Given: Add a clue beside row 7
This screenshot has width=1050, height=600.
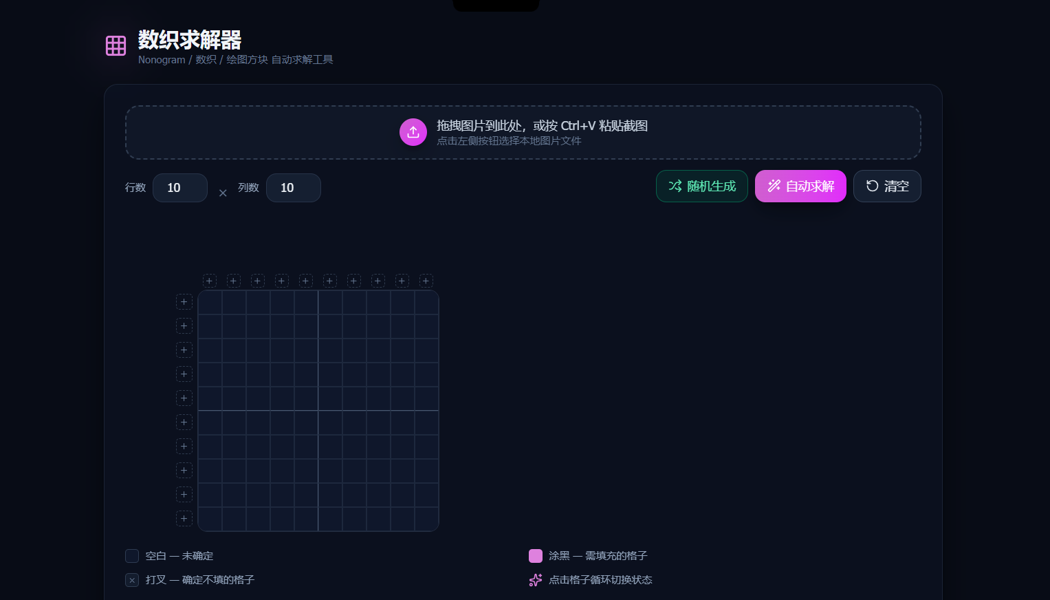Looking at the screenshot, I should (x=184, y=447).
